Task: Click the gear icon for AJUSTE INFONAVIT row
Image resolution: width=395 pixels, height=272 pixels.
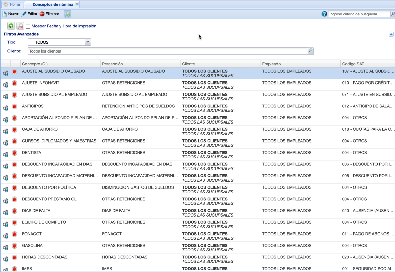Action: tap(5, 85)
